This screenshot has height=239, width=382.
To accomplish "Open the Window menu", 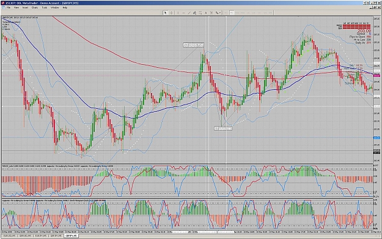I will pos(55,7).
